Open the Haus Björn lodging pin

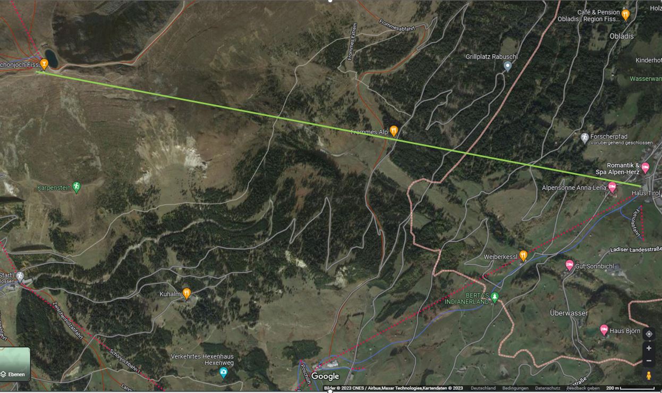(604, 330)
